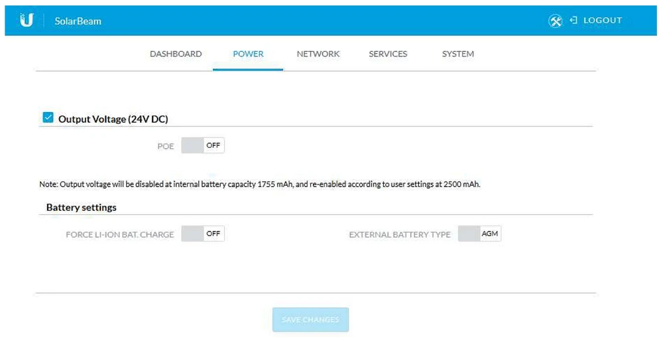Screen dimensions: 663x337
Task: Click the output voltage note text
Action: pos(259,184)
